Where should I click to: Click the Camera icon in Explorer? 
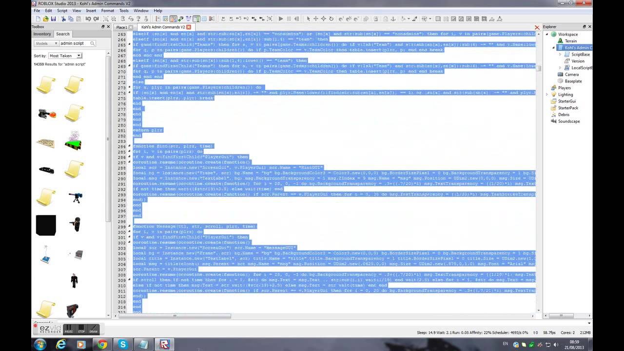click(561, 75)
